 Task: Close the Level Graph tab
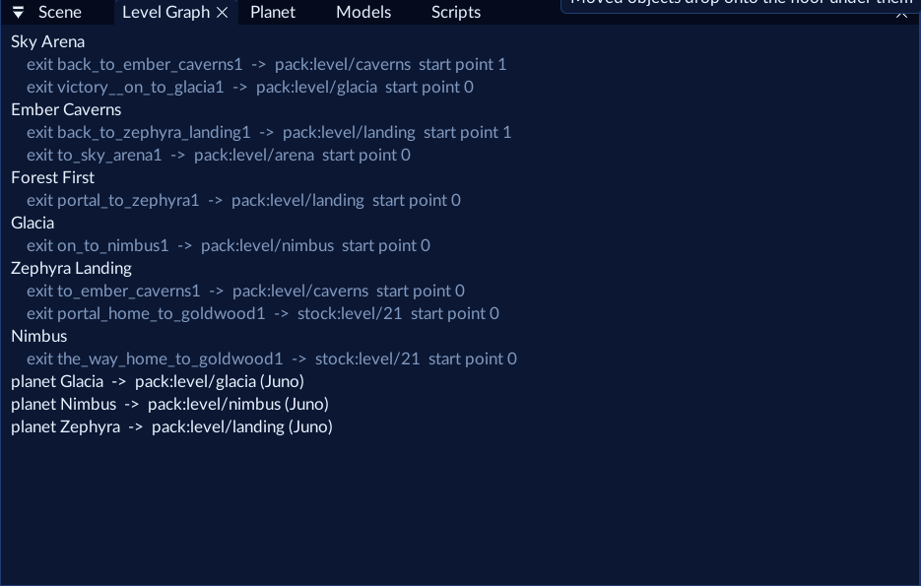[x=223, y=13]
